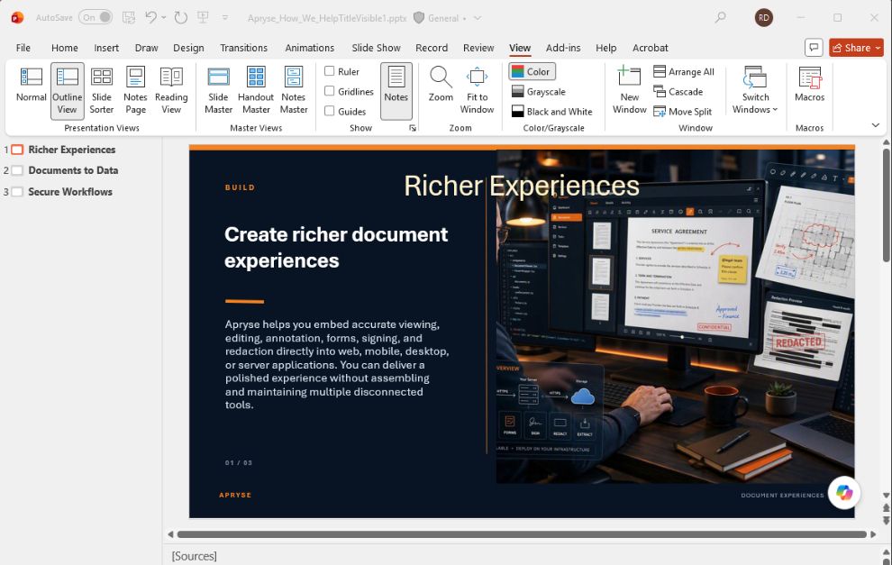
Task: Click the Fit to Window icon
Action: pos(477,77)
